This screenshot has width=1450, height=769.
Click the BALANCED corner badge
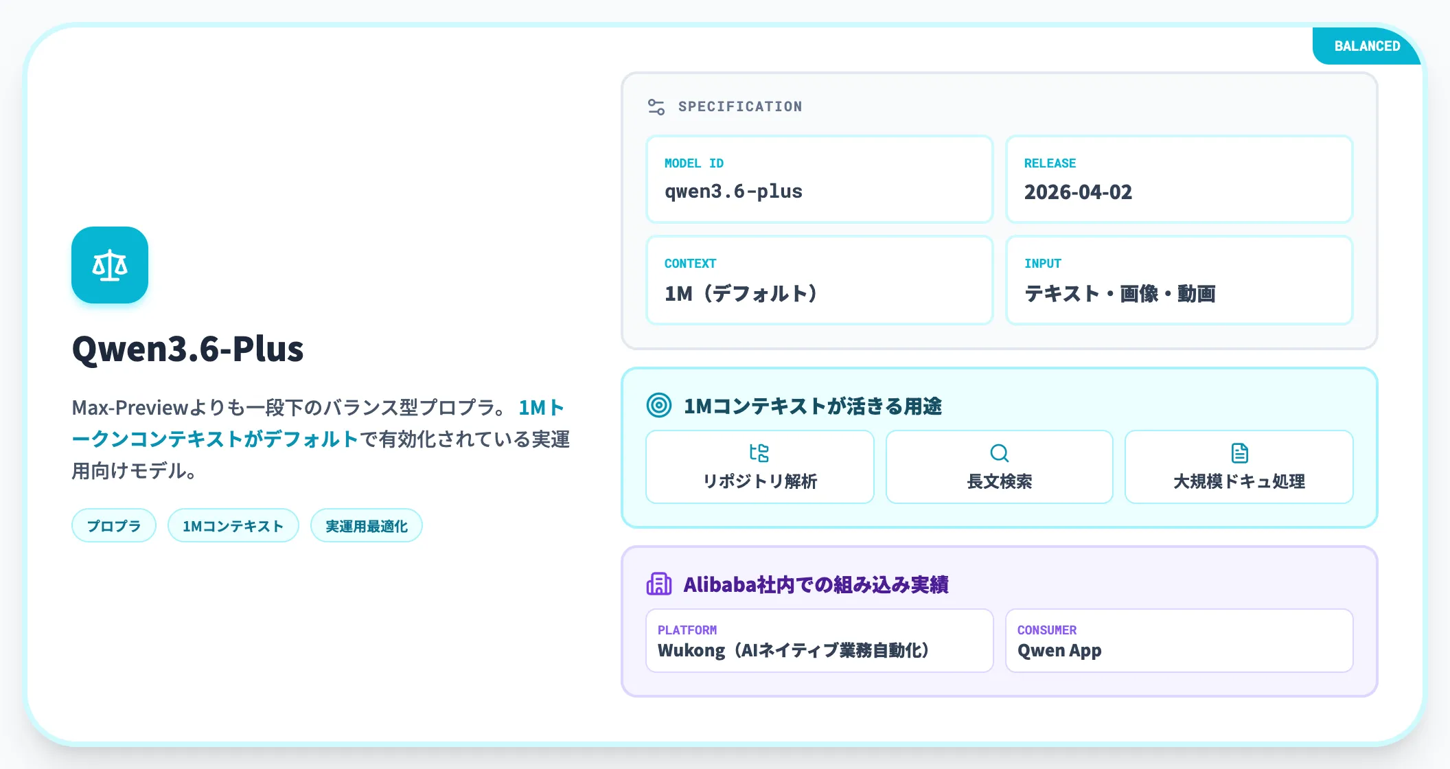(1366, 46)
